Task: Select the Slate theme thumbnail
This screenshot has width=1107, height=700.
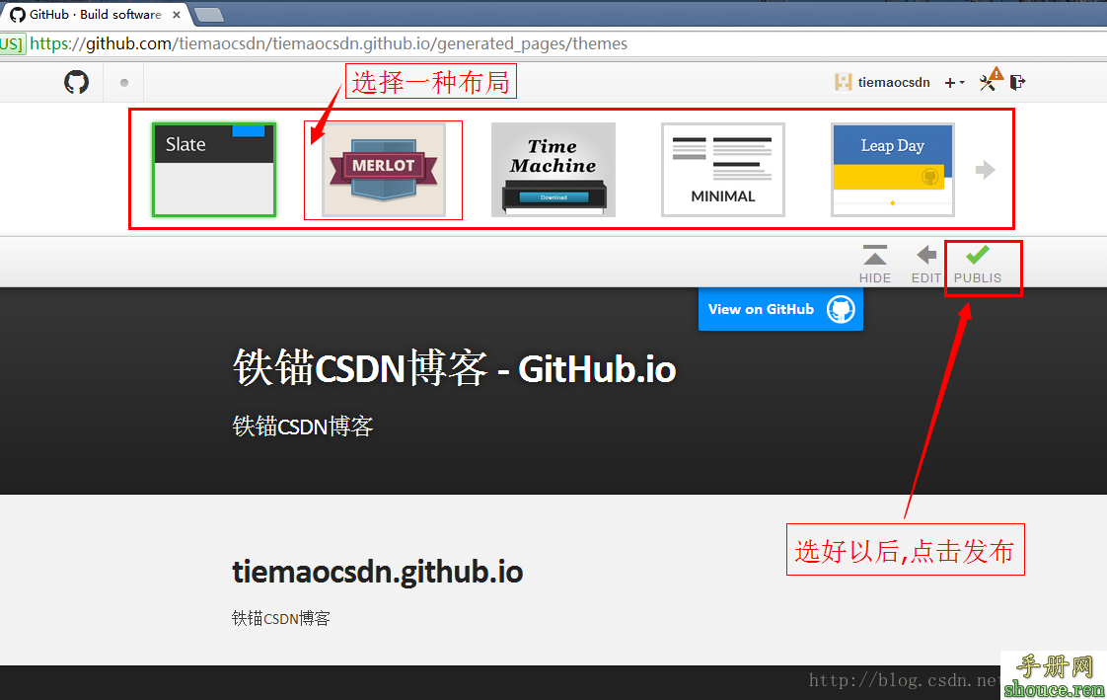Action: [x=214, y=170]
